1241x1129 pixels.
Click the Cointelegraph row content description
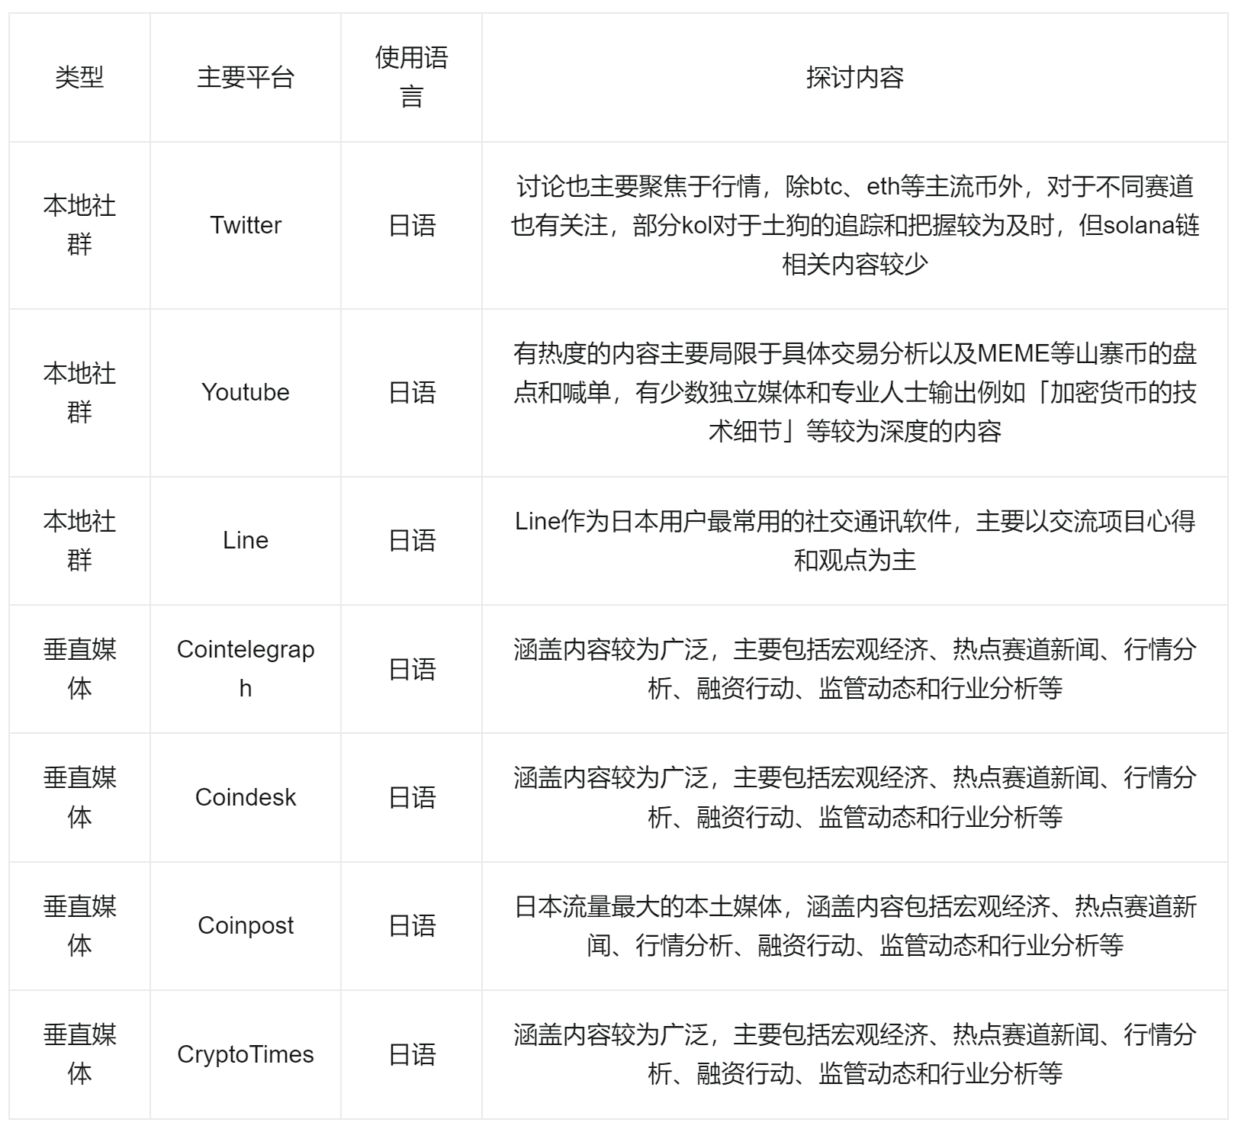click(855, 669)
